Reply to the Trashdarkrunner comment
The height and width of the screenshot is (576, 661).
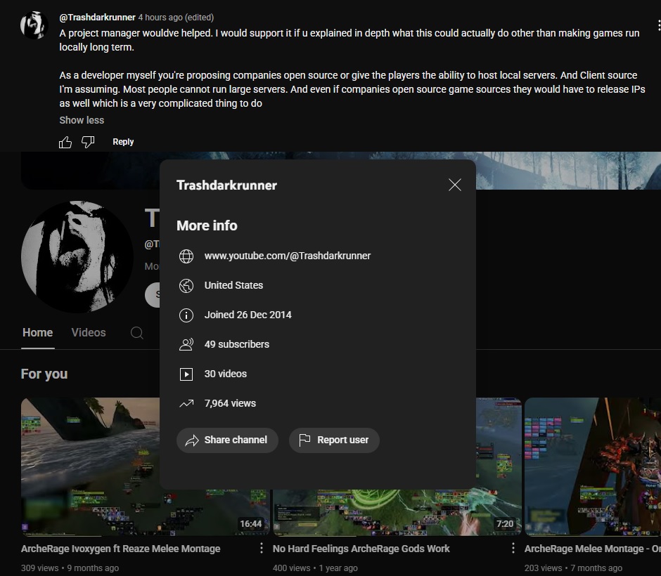pos(123,142)
